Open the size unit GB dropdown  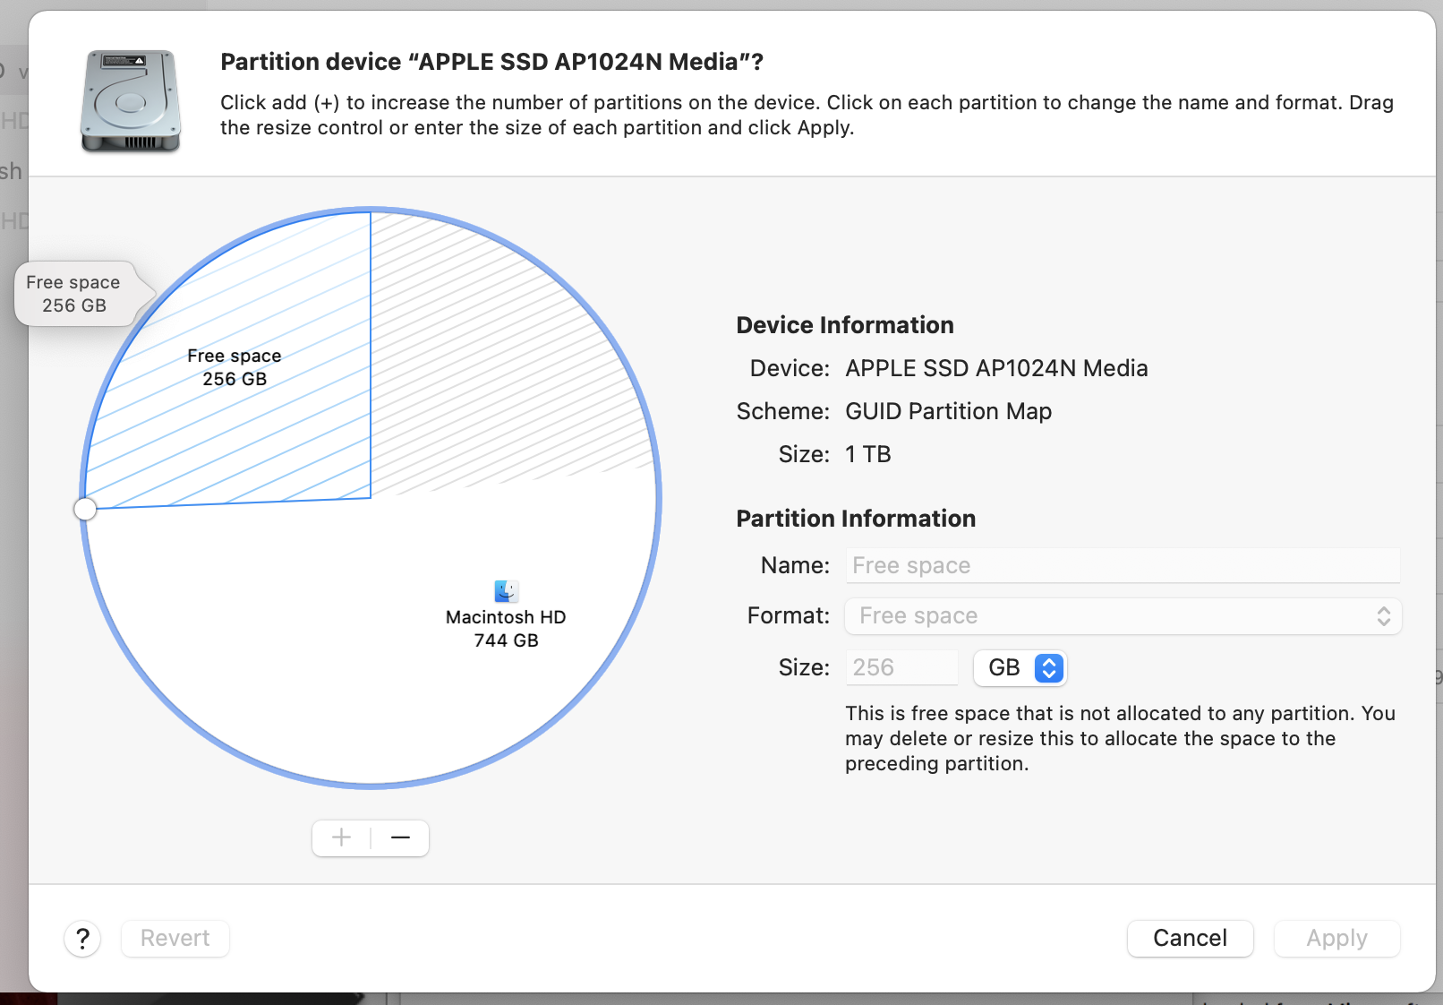[1020, 667]
